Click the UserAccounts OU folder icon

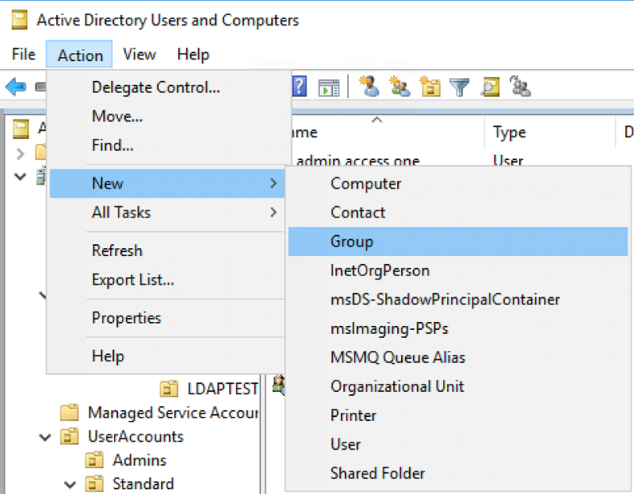(x=69, y=436)
